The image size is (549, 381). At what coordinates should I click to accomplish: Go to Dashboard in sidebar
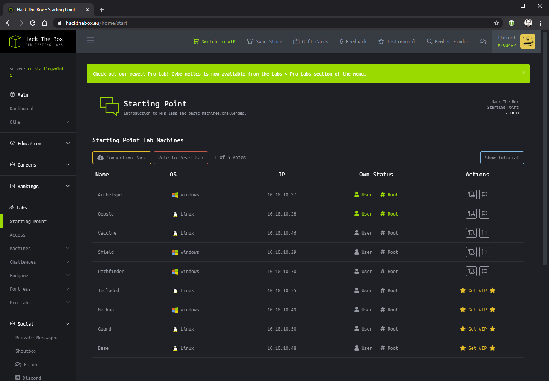[x=21, y=108]
